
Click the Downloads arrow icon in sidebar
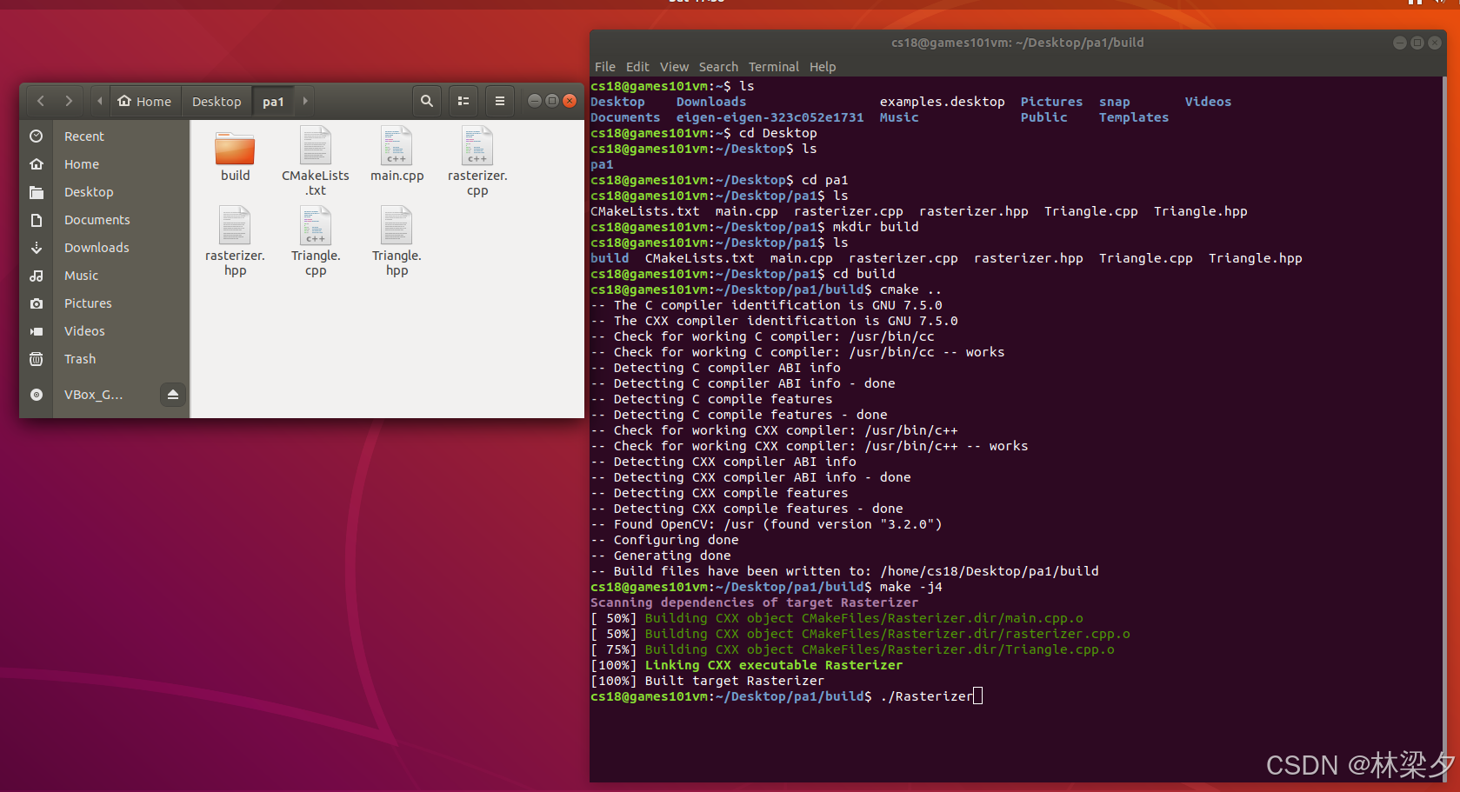(x=37, y=248)
